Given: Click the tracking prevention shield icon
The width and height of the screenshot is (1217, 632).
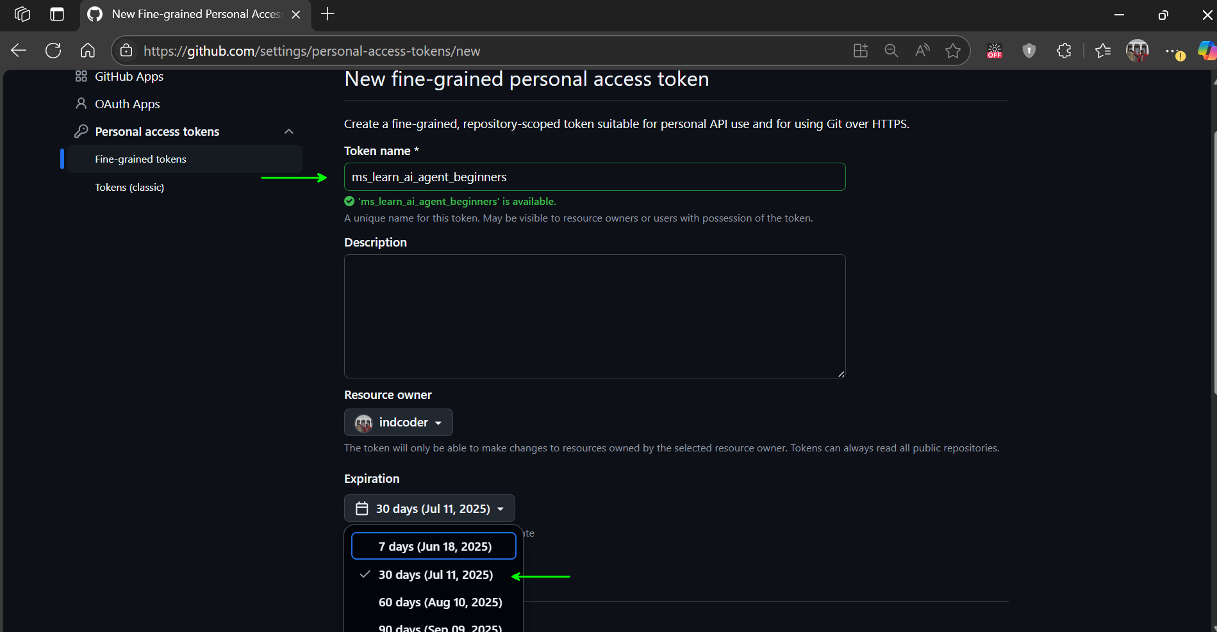Looking at the screenshot, I should click(x=1029, y=51).
